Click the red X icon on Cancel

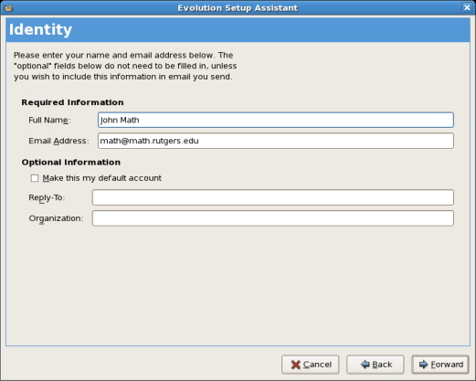coord(295,365)
